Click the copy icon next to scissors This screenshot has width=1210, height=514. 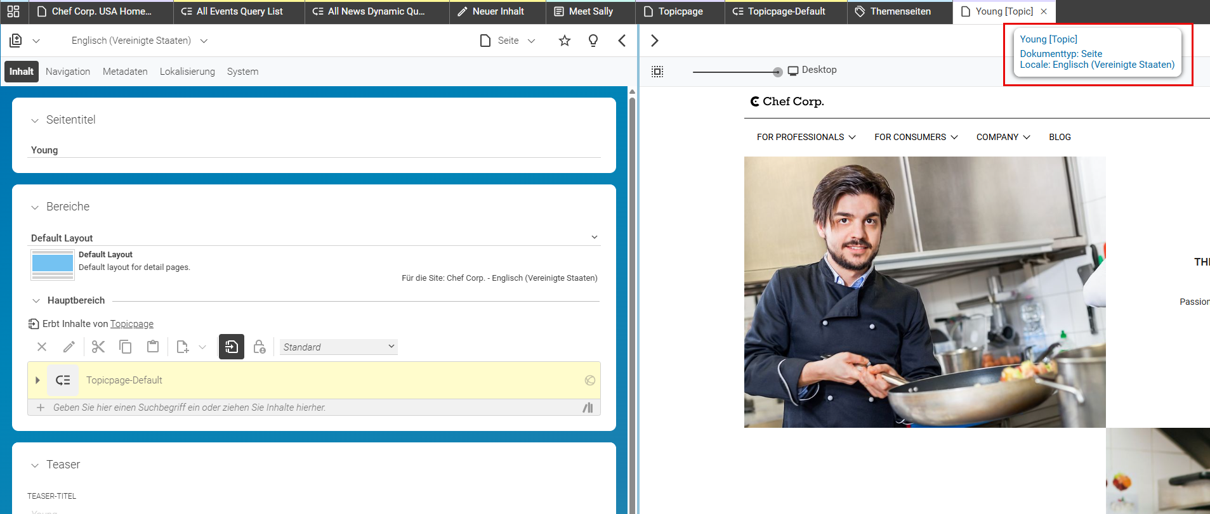pos(126,347)
